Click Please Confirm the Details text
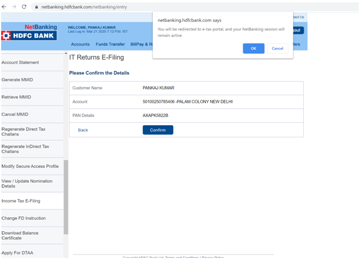Image resolution: width=360 pixels, height=259 pixels. point(99,73)
